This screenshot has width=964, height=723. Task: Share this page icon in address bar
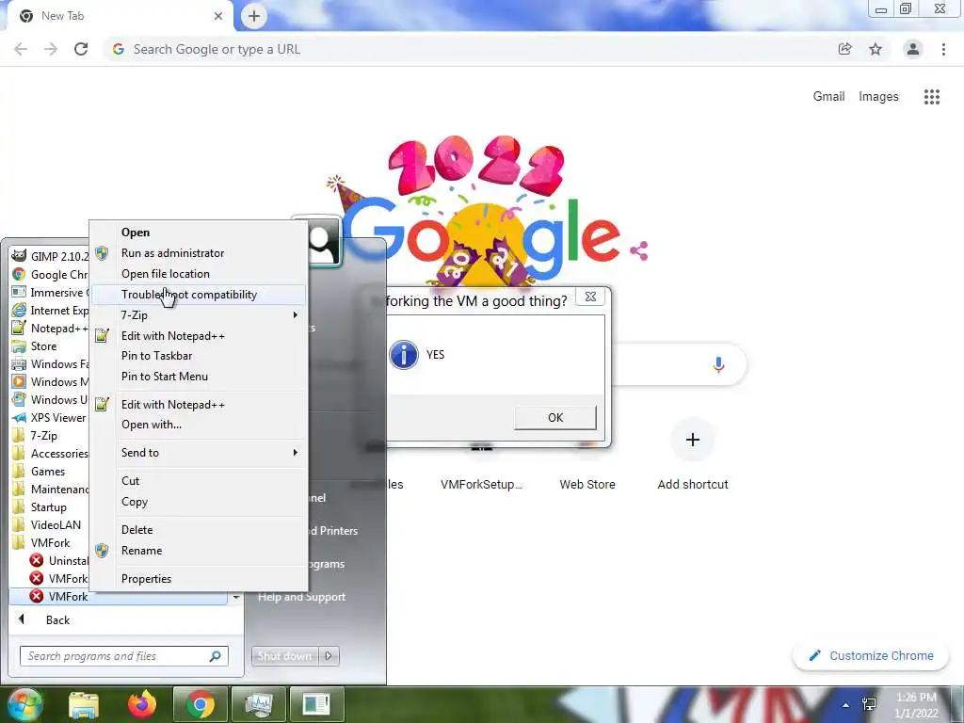click(845, 49)
